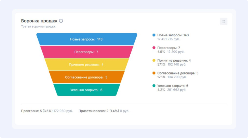The height and width of the screenshot is (138, 248).
Task: Select the pink Переговоры funnel stage
Action: point(86,52)
